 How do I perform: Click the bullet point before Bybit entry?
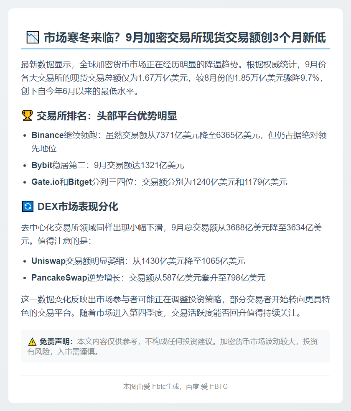25,166
